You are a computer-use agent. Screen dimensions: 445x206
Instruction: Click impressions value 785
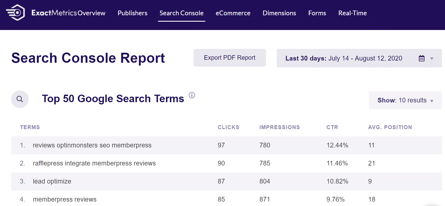click(265, 163)
